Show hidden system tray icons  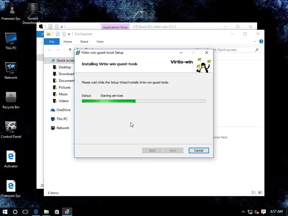tap(243, 212)
